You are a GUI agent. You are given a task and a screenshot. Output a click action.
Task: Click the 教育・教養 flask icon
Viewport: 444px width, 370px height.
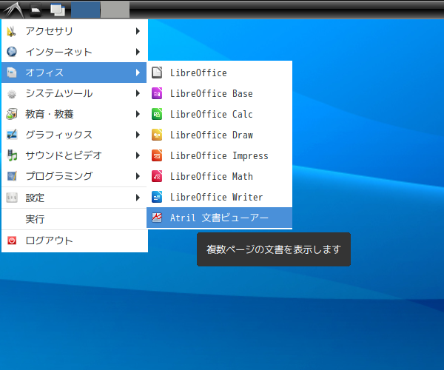[12, 114]
